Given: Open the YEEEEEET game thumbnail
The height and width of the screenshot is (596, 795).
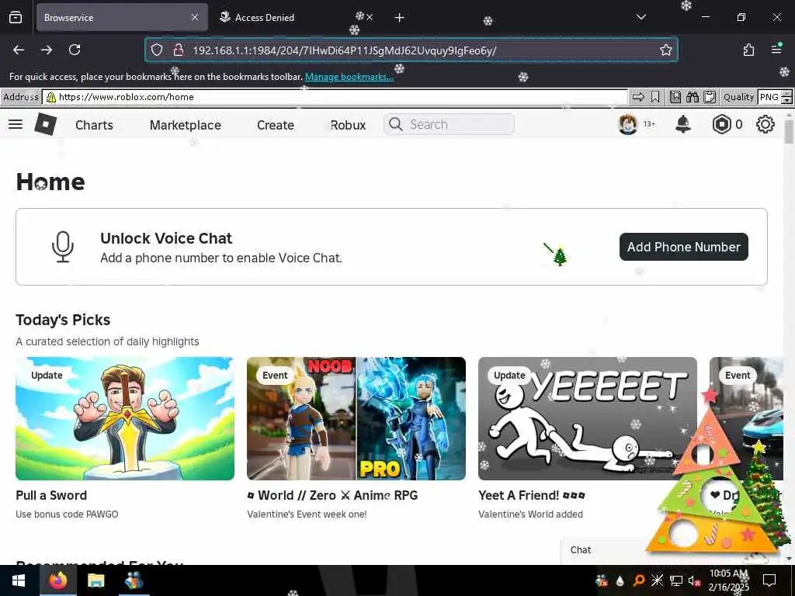Looking at the screenshot, I should [x=587, y=418].
